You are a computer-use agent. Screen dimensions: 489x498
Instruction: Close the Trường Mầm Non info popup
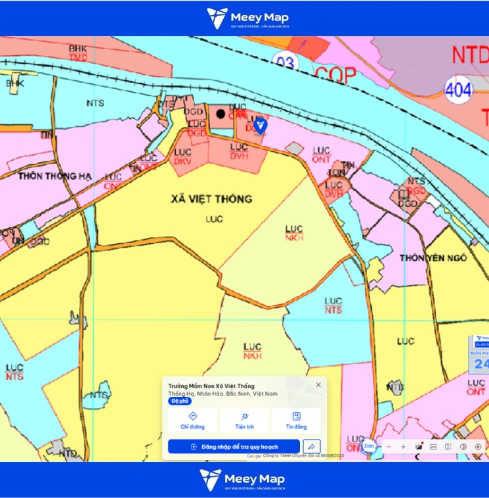(318, 384)
